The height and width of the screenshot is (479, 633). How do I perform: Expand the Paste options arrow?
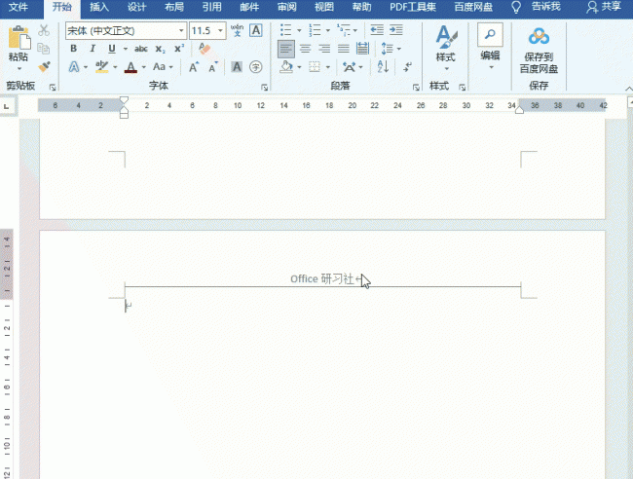[x=19, y=68]
